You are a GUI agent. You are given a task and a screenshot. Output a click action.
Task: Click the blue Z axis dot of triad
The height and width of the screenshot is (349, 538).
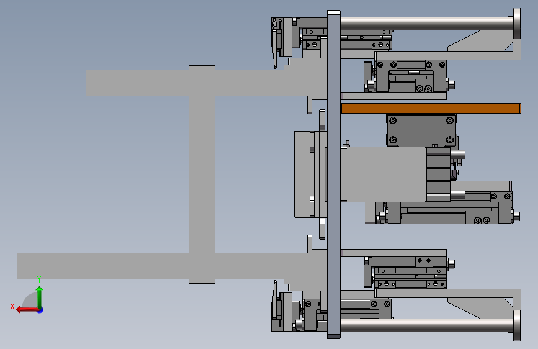click(40, 310)
